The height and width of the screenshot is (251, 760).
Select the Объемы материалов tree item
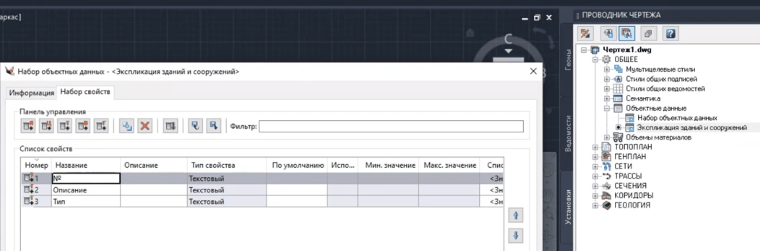[x=658, y=137]
